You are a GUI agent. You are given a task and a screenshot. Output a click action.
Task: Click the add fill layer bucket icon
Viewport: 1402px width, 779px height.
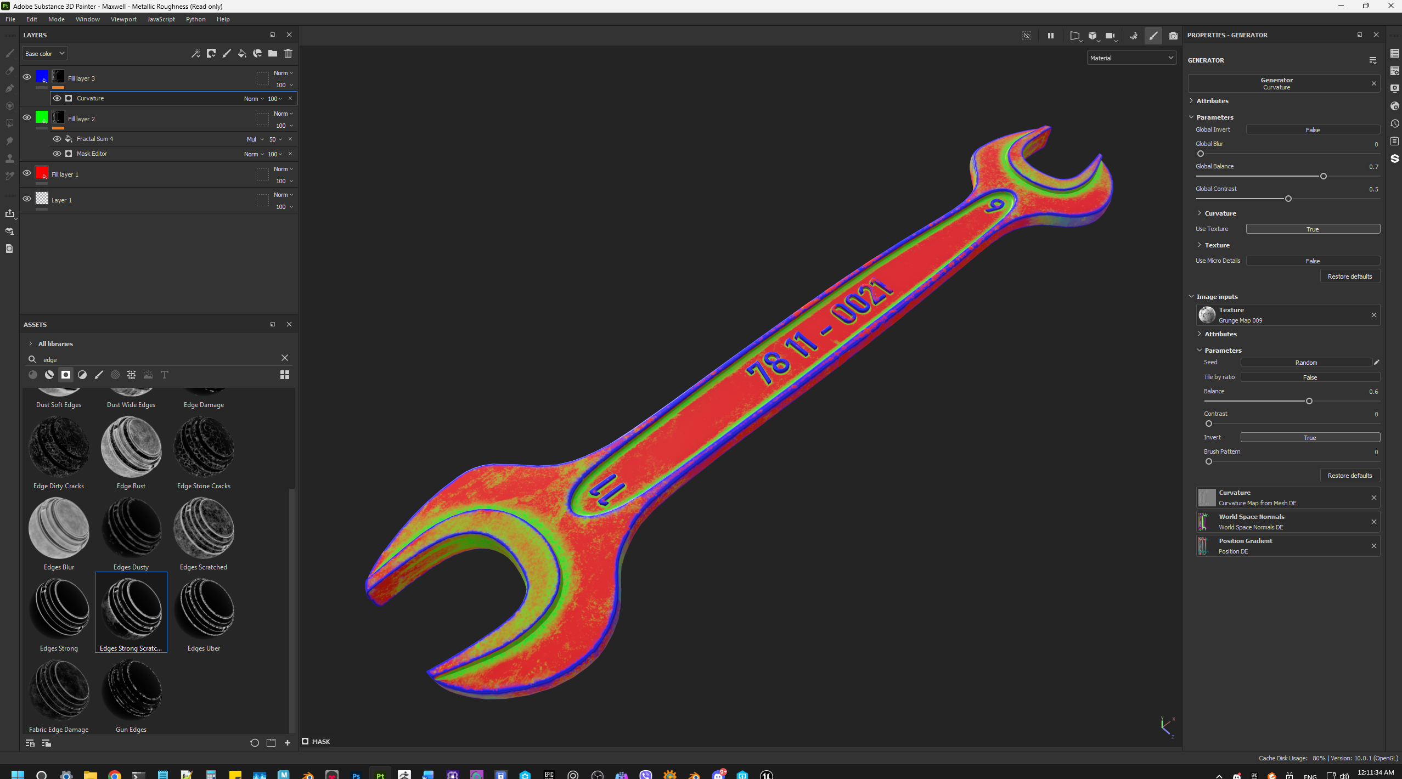pos(242,53)
